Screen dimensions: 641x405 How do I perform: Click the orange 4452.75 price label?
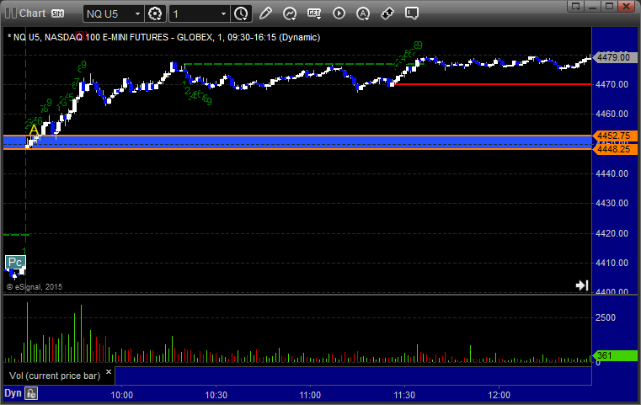(614, 136)
